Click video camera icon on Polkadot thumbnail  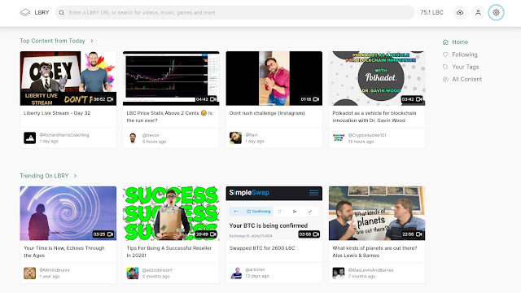[x=419, y=99]
